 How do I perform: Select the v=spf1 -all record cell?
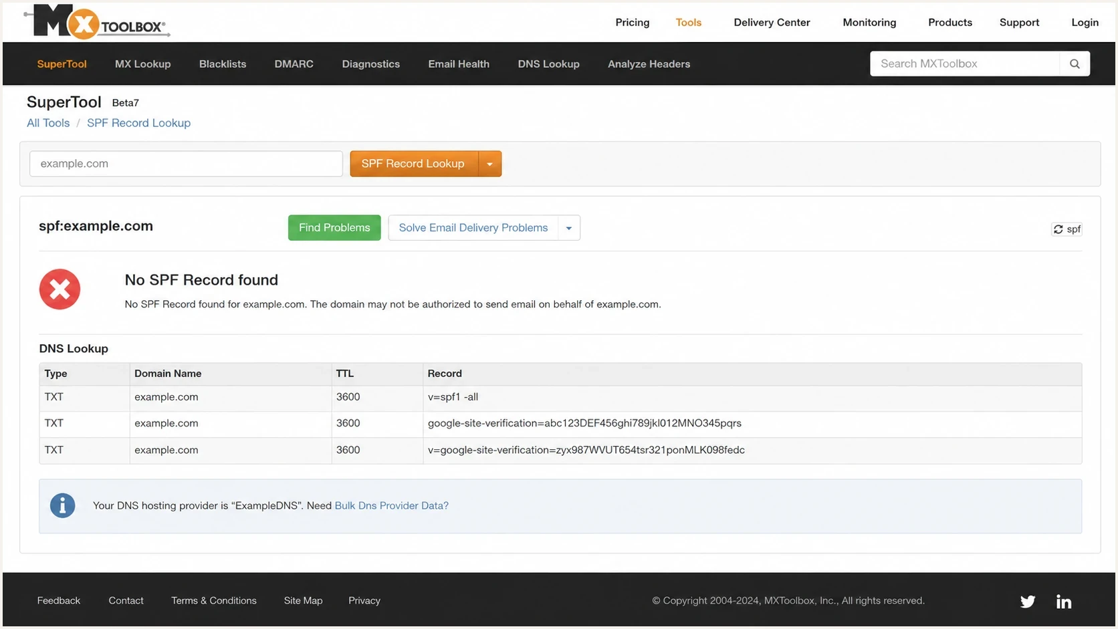point(752,398)
